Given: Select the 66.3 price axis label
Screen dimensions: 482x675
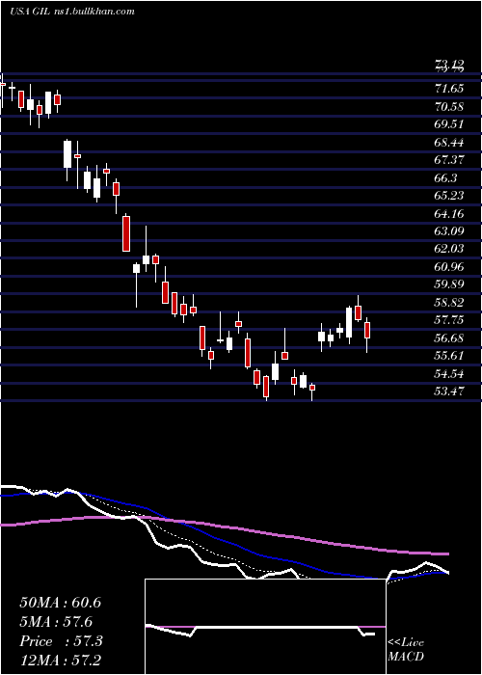Looking at the screenshot, I should pyautogui.click(x=445, y=177).
